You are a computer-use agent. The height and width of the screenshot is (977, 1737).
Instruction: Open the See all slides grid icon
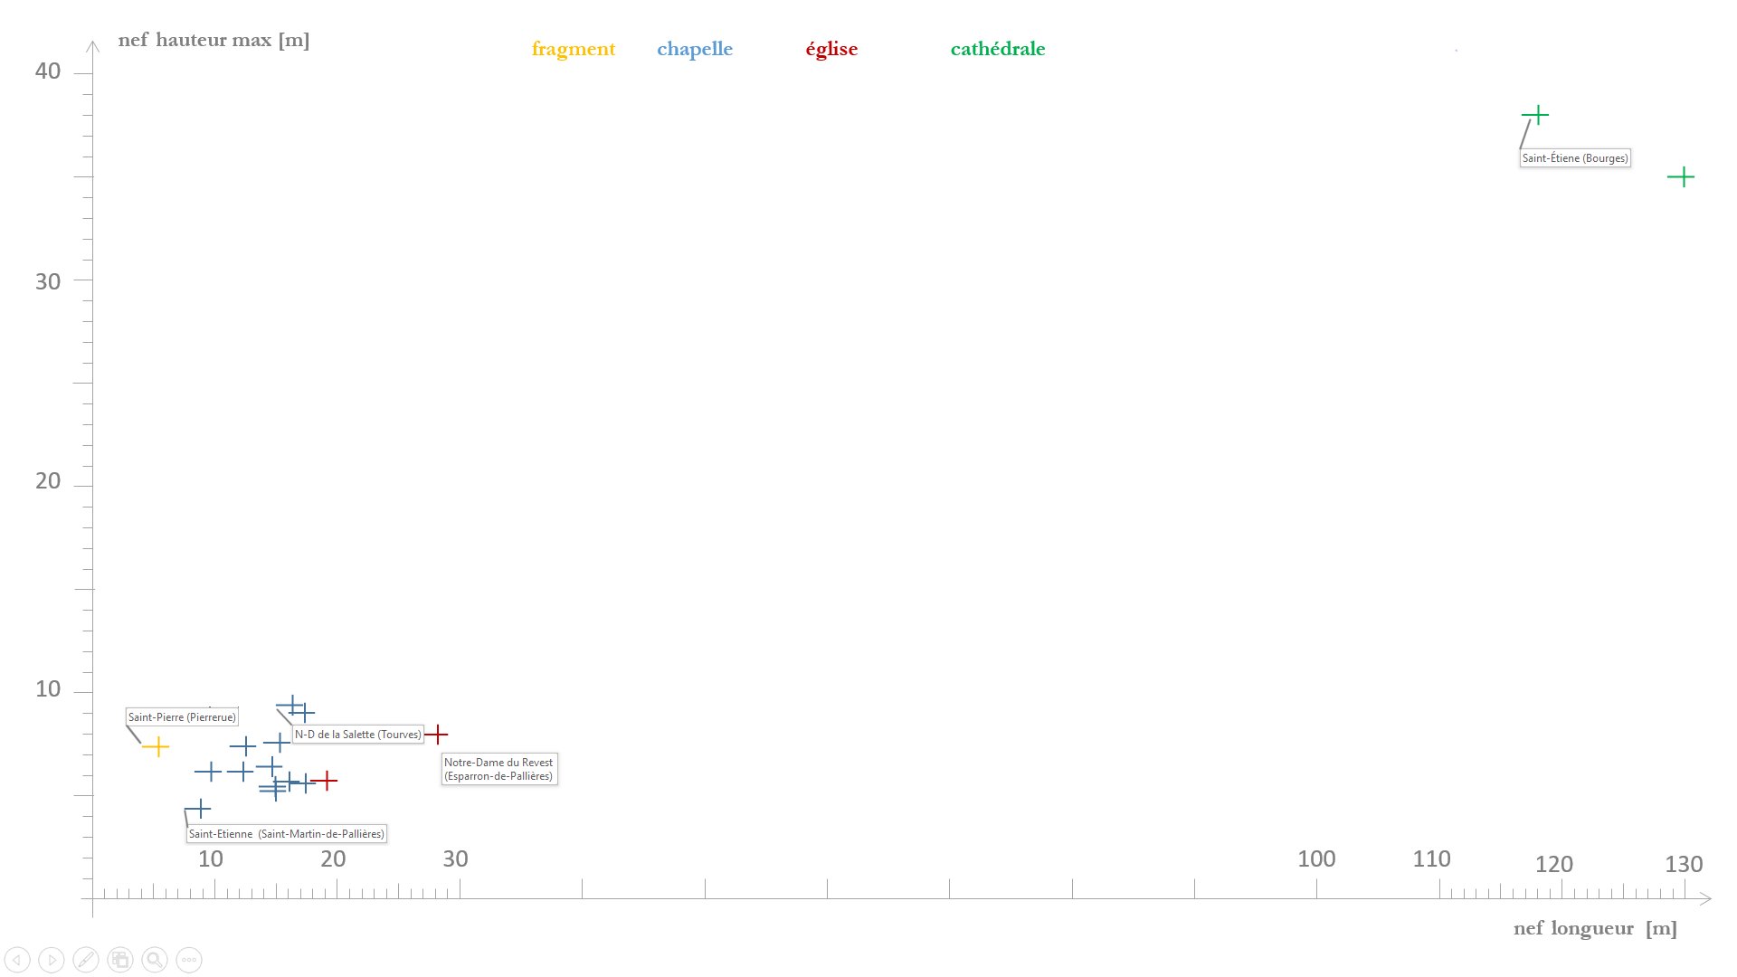click(120, 960)
